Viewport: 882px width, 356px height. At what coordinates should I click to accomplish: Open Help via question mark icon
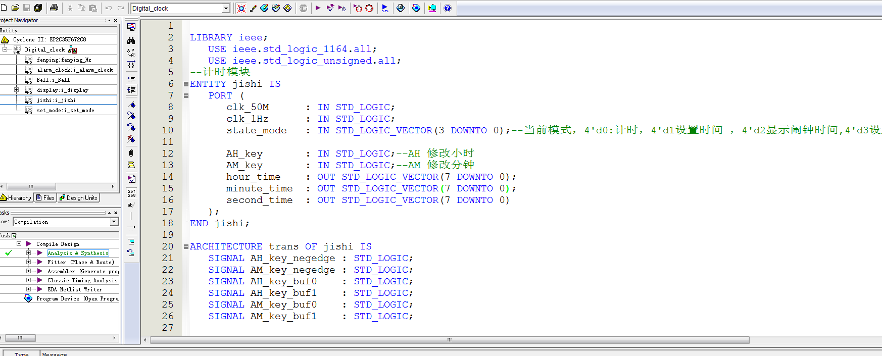[448, 8]
